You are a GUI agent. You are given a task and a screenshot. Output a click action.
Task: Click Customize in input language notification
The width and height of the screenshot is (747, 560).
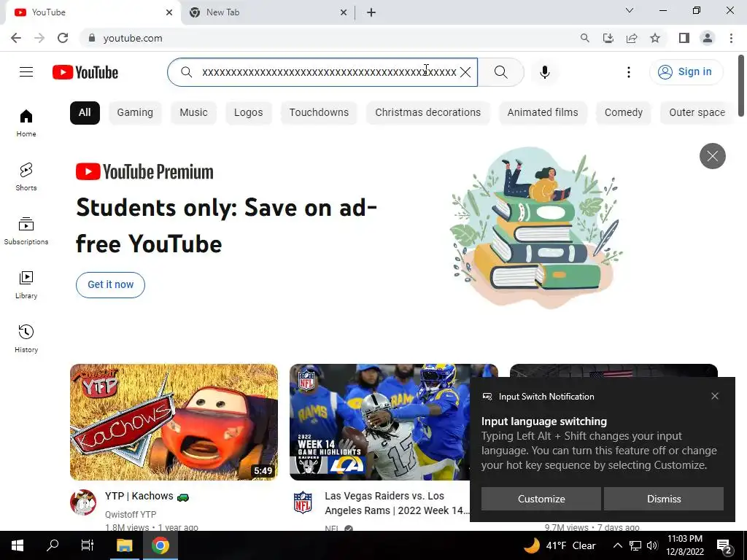click(x=541, y=499)
